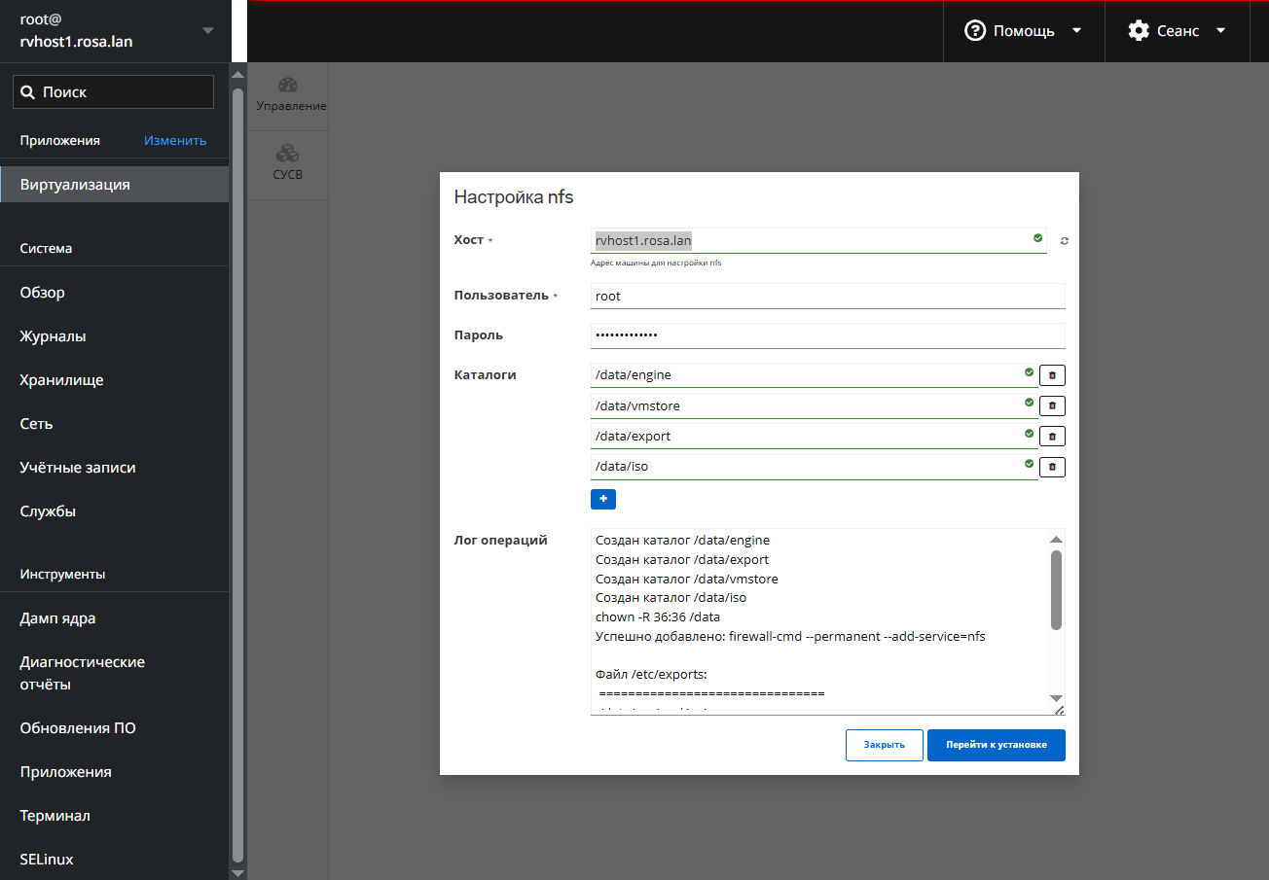Delete the /data/engine directory entry
Image resolution: width=1269 pixels, height=880 pixels.
click(1052, 375)
